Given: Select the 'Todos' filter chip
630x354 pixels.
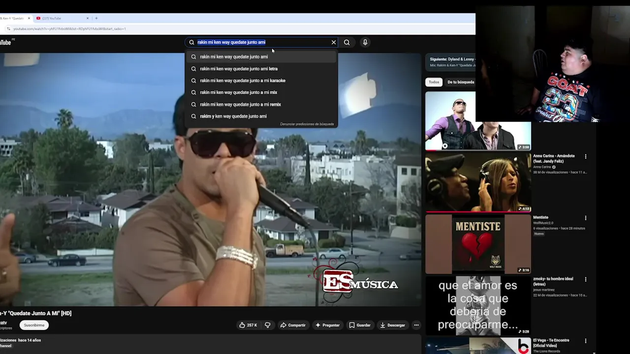Looking at the screenshot, I should click(434, 82).
